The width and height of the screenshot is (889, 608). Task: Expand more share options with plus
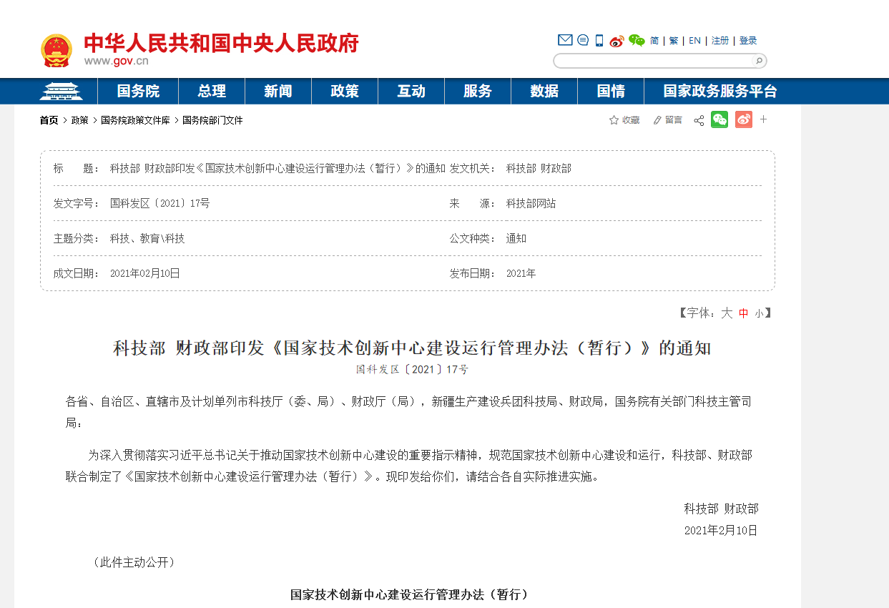coord(763,119)
